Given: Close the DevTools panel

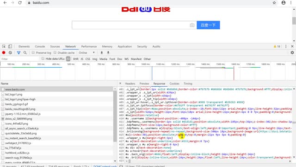Looking at the screenshot, I should 292,46.
